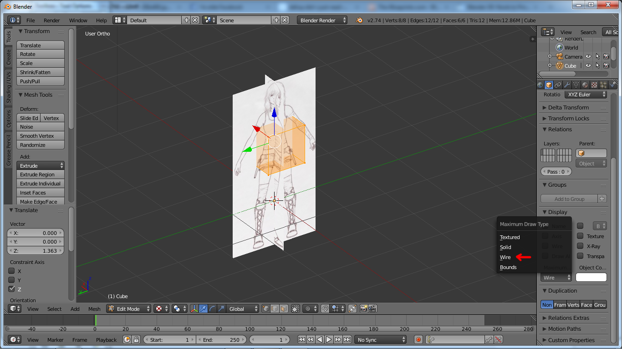Viewport: 622px width, 349px height.
Task: Choose Wire in Maximum Draw Type menu
Action: [x=505, y=257]
